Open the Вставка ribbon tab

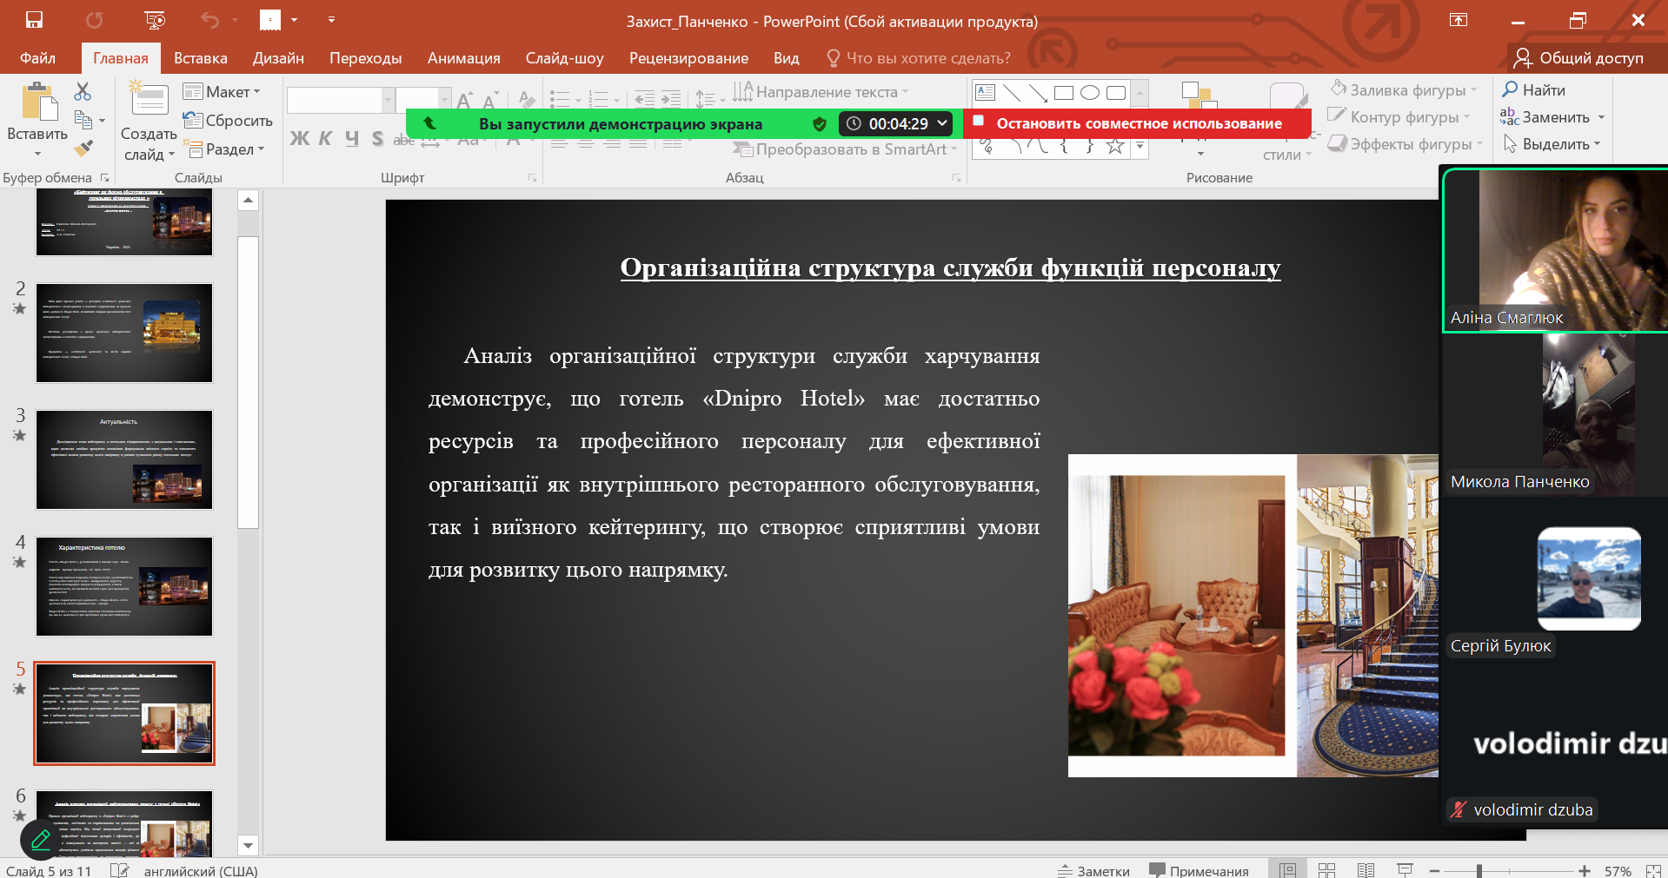tap(200, 58)
